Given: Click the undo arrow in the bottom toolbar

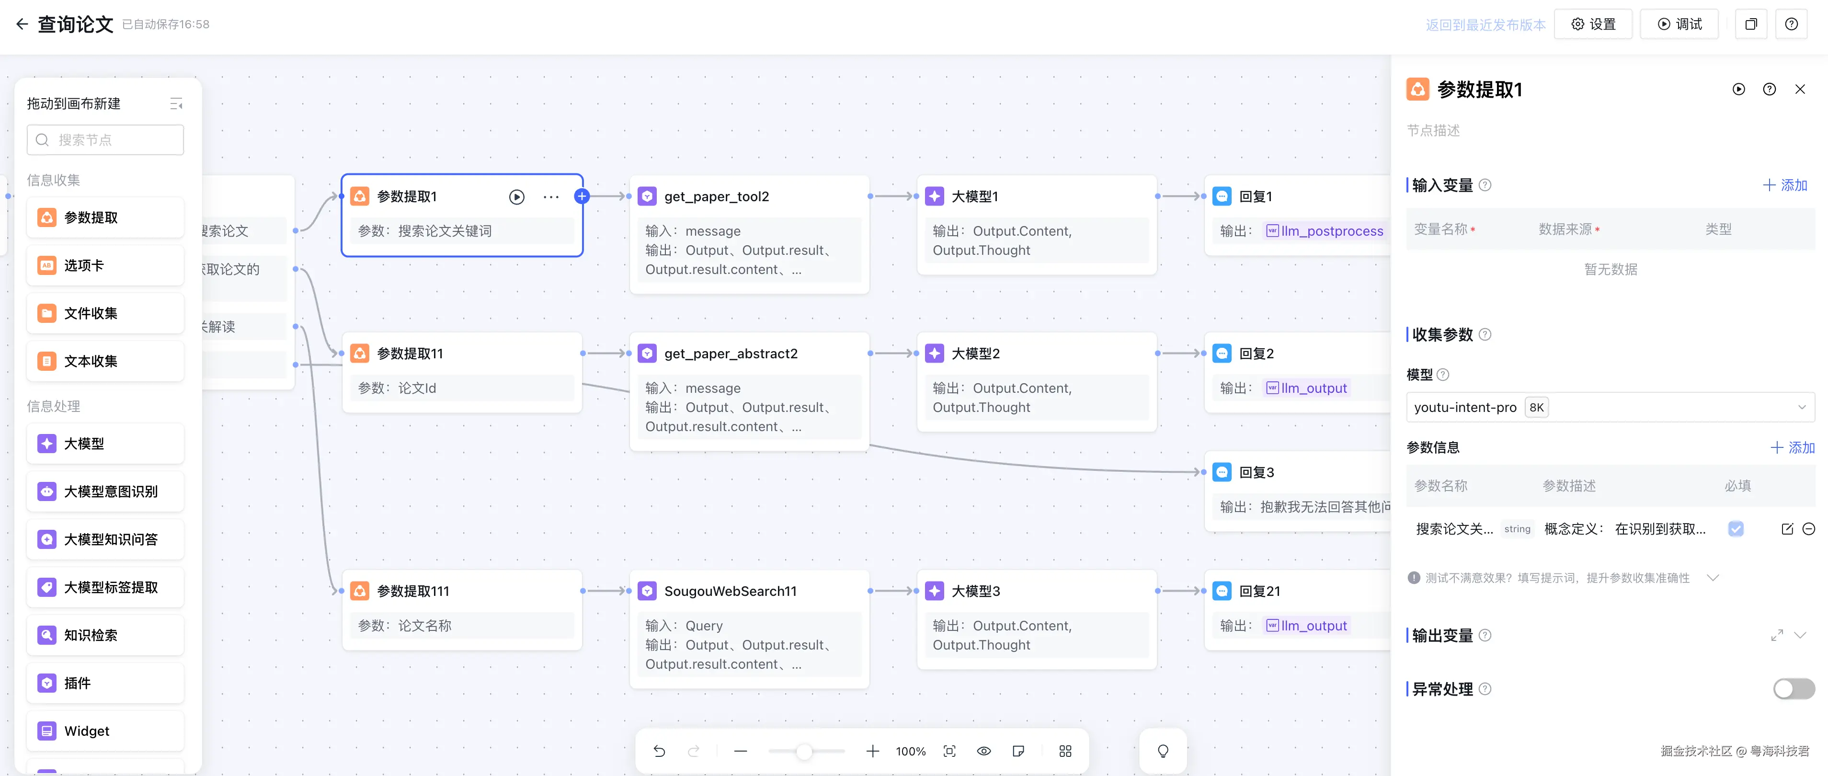Looking at the screenshot, I should coord(659,751).
